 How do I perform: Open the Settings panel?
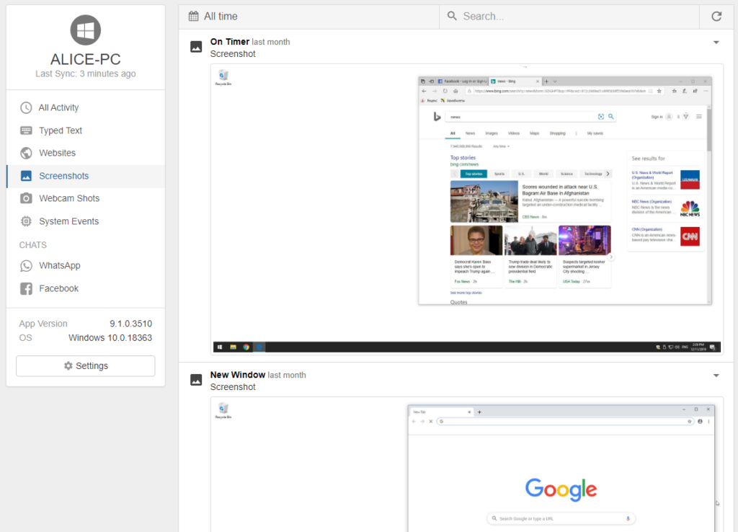85,365
